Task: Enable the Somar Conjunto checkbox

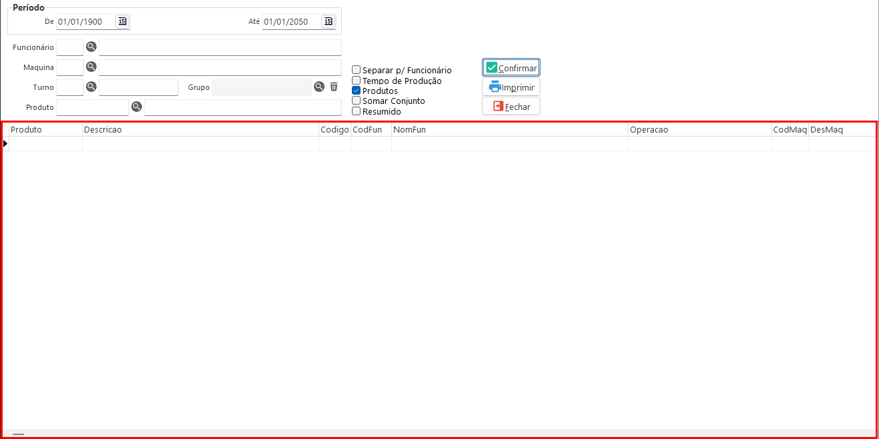Action: (x=357, y=101)
